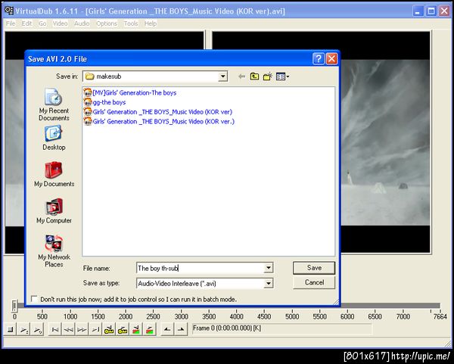Click the Stop playback button

[x=10, y=329]
